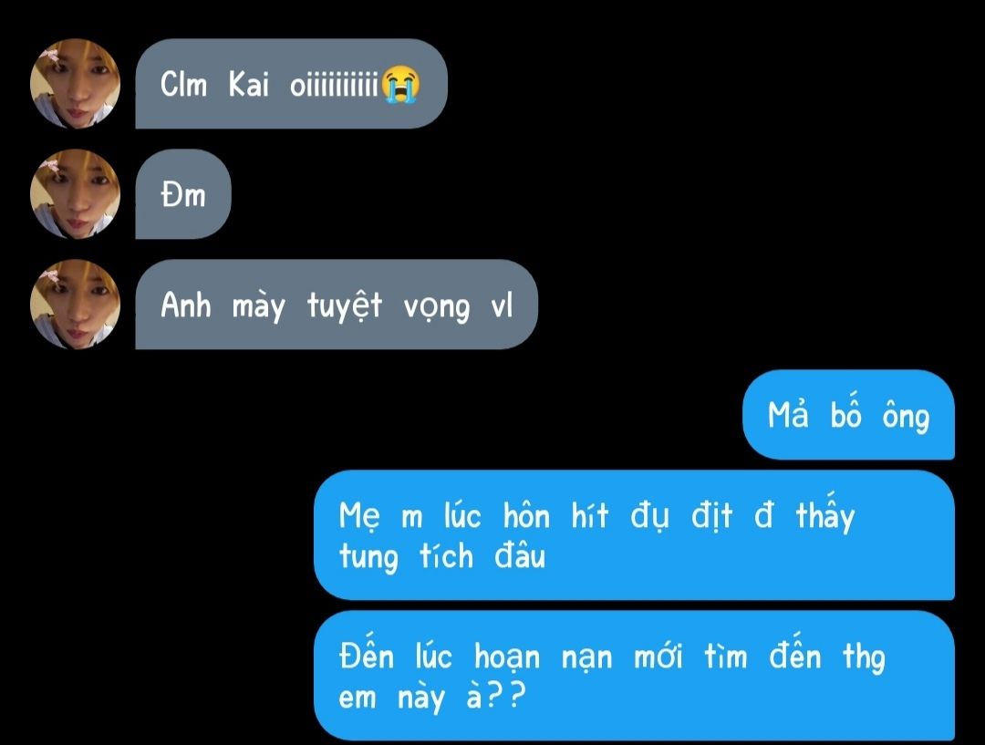Viewport: 985px width, 745px height.
Task: Tap the blue "Mả bố ông" bubble
Action: [x=849, y=415]
